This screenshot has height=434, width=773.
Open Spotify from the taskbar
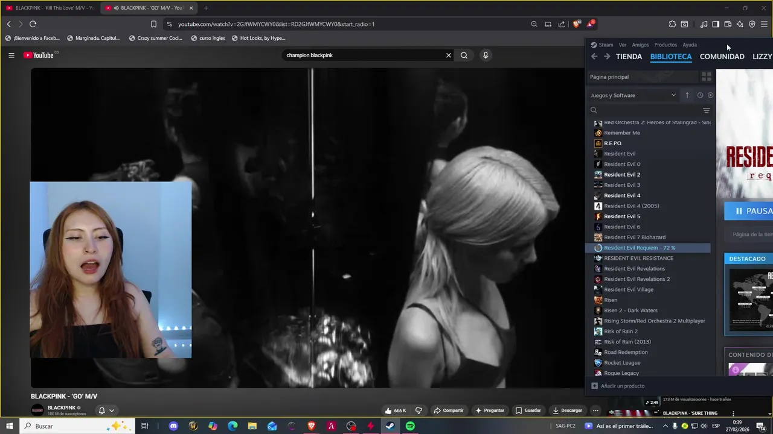[410, 426]
